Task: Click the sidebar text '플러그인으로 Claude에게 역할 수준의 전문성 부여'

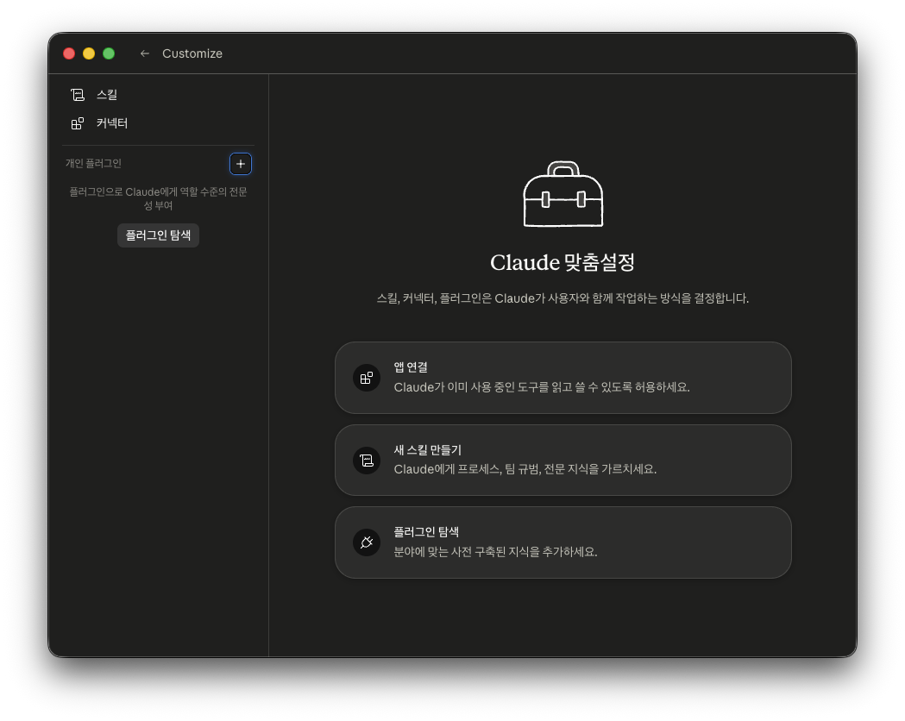Action: click(x=158, y=198)
